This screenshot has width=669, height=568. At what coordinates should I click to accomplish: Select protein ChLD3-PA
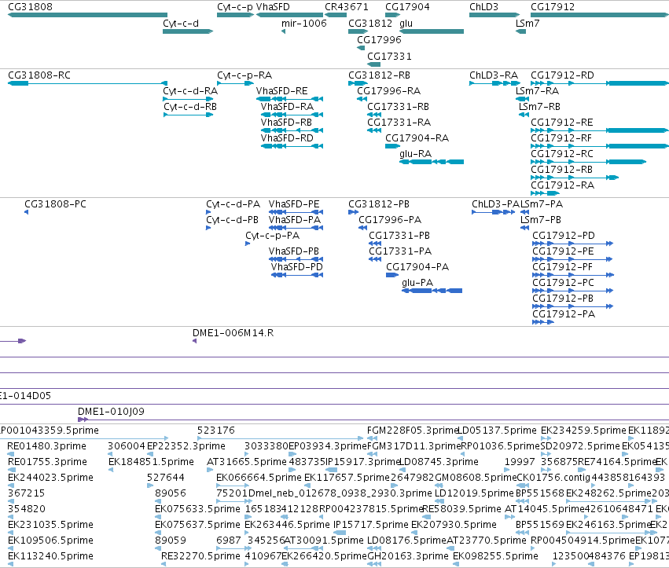493,212
